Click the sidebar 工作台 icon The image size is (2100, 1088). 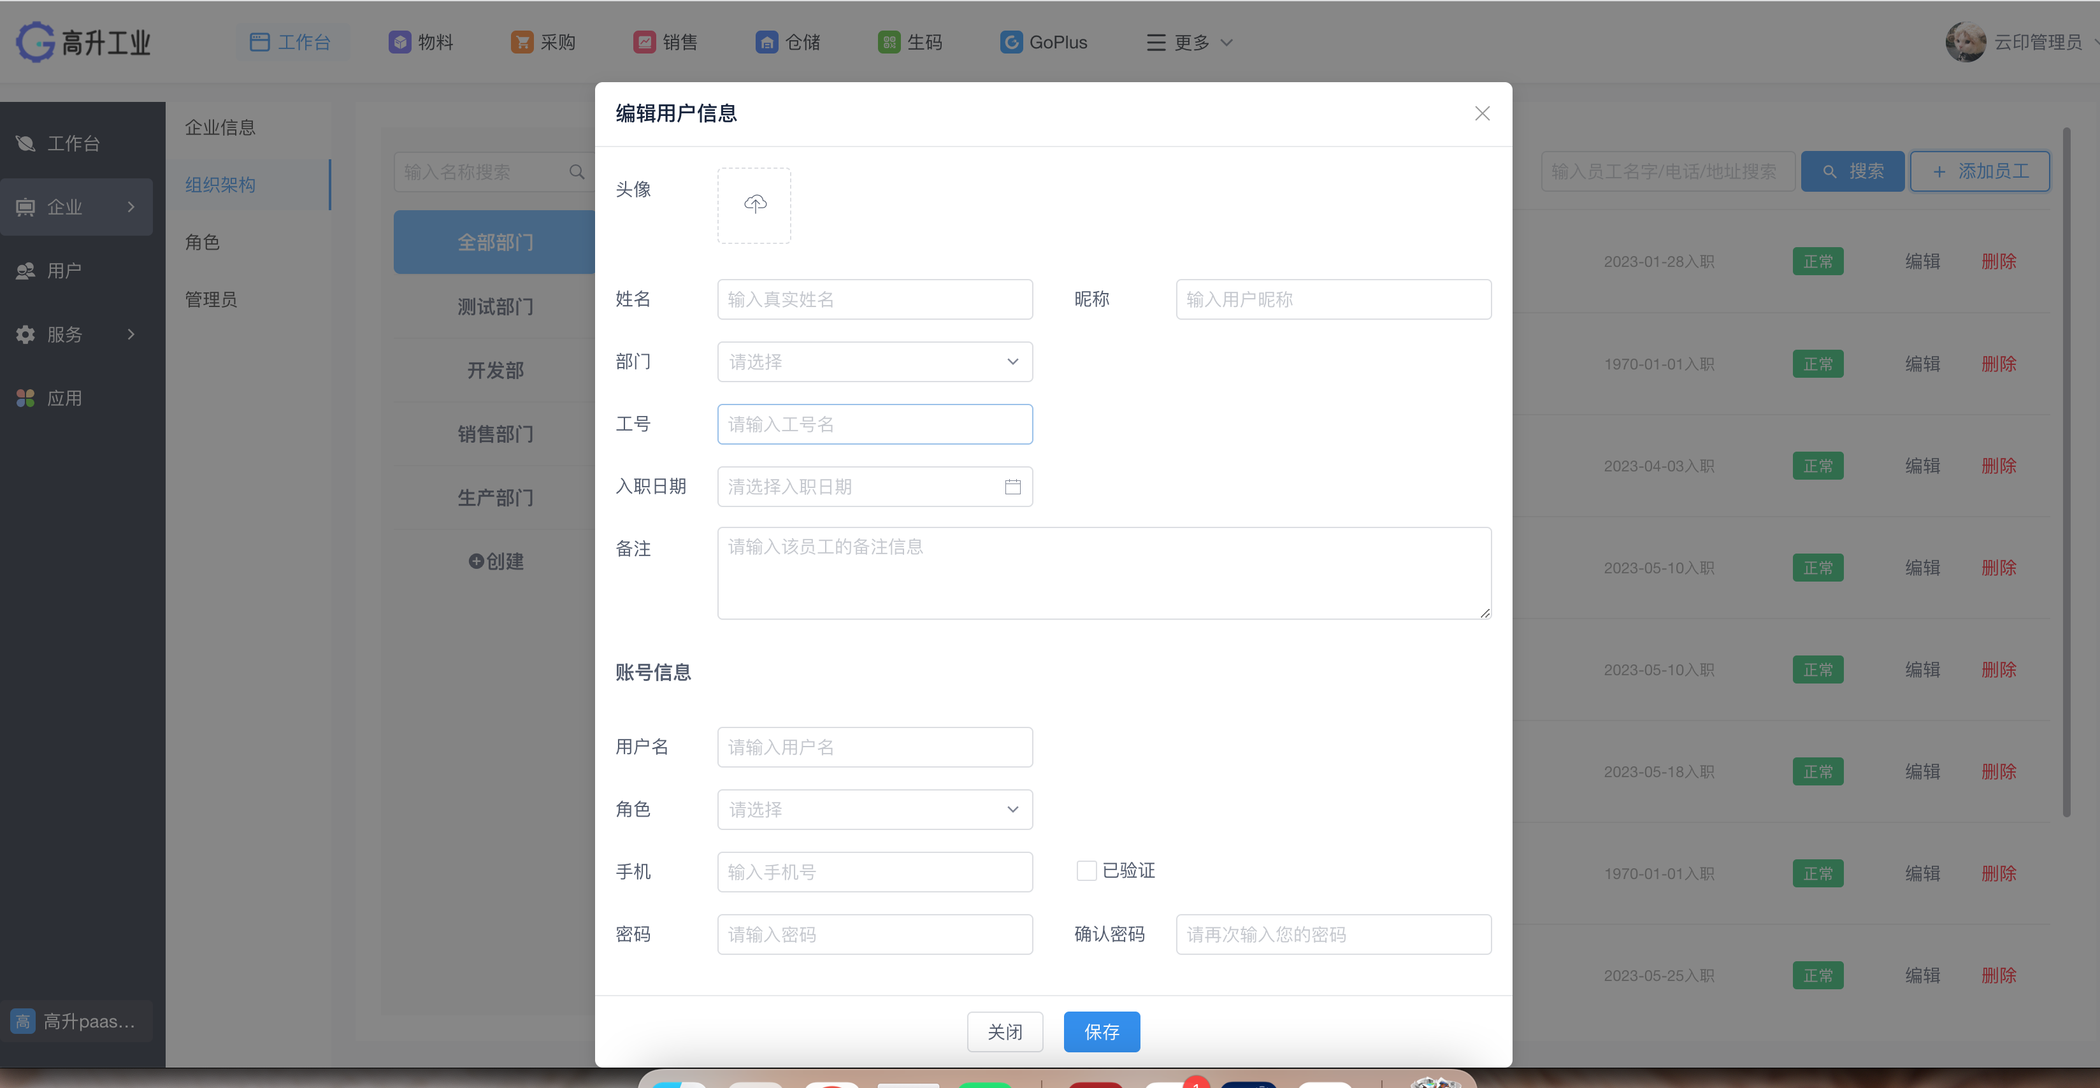point(25,143)
